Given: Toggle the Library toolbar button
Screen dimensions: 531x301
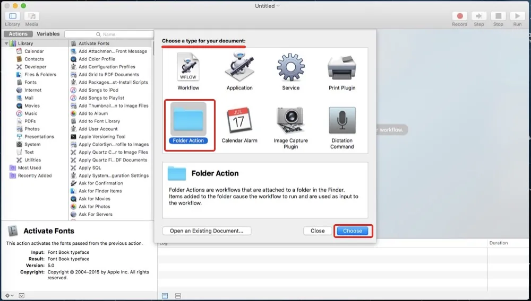Looking at the screenshot, I should 13,16.
